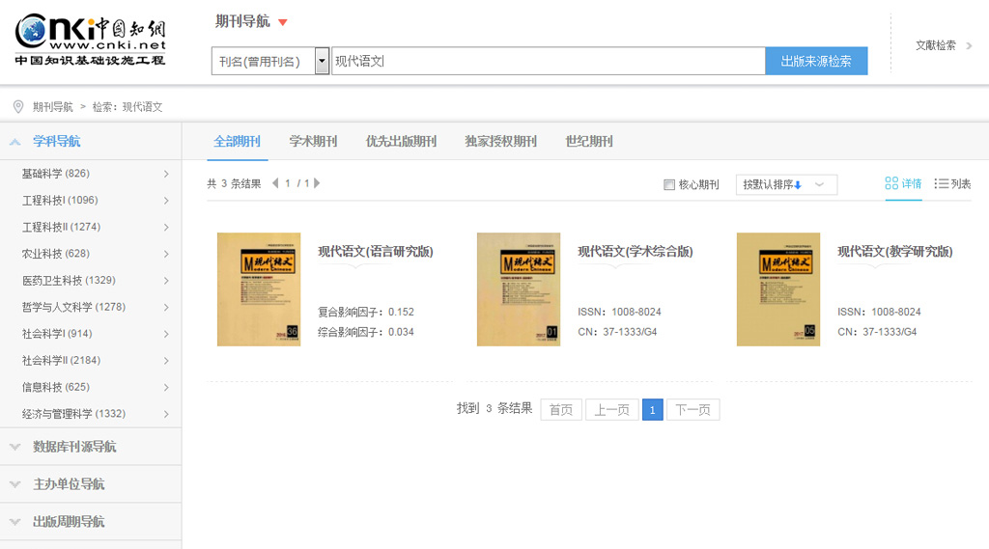Click 复合影响因子: 0.152 text
Image resolution: width=989 pixels, height=549 pixels.
pos(366,312)
